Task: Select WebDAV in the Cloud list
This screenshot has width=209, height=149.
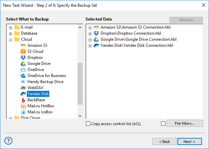Action: click(x=35, y=88)
